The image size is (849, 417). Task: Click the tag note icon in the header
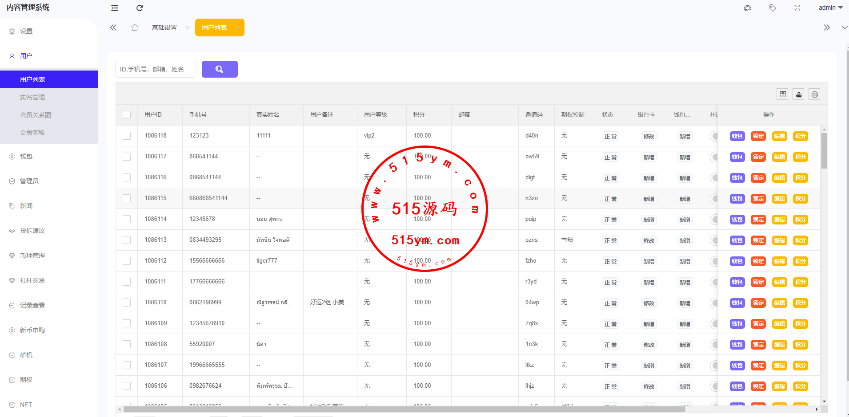tap(773, 8)
